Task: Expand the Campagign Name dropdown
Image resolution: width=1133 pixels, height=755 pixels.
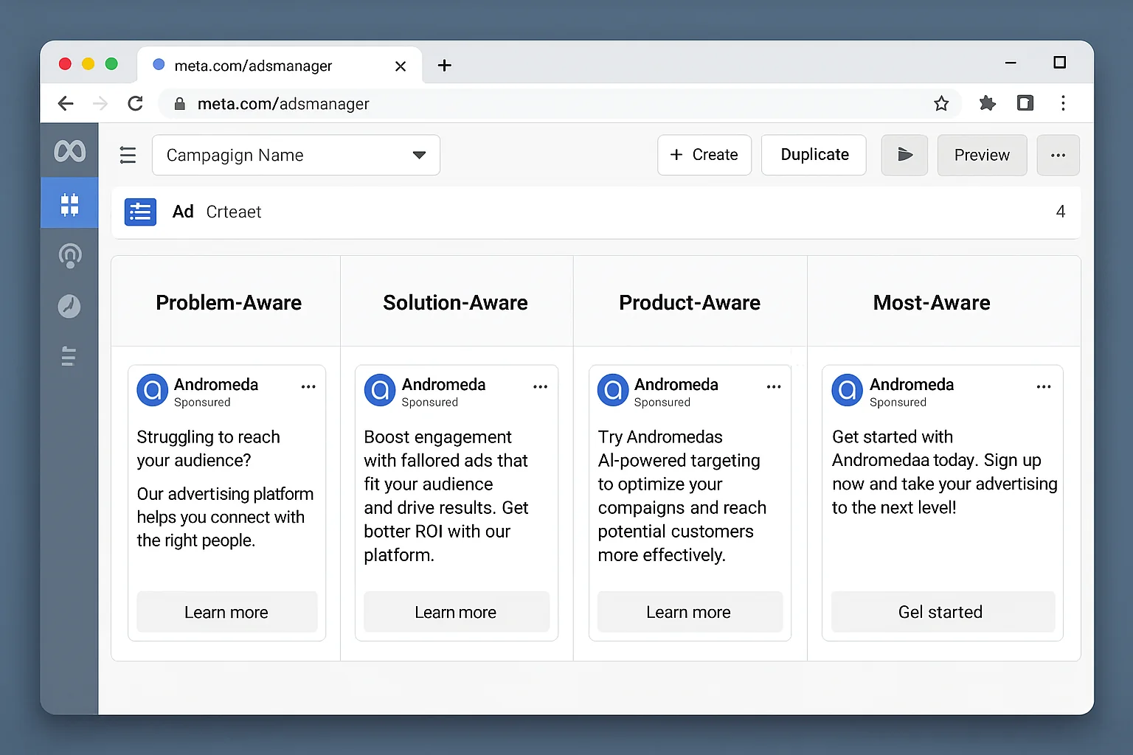Action: [419, 155]
